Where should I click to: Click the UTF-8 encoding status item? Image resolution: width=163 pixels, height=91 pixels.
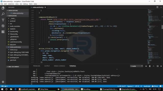137,86
